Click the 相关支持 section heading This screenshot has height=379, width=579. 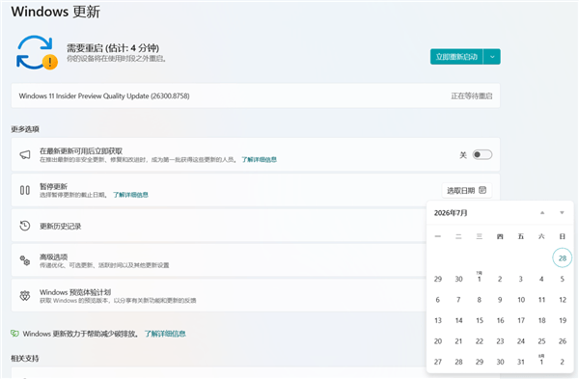[x=25, y=358]
